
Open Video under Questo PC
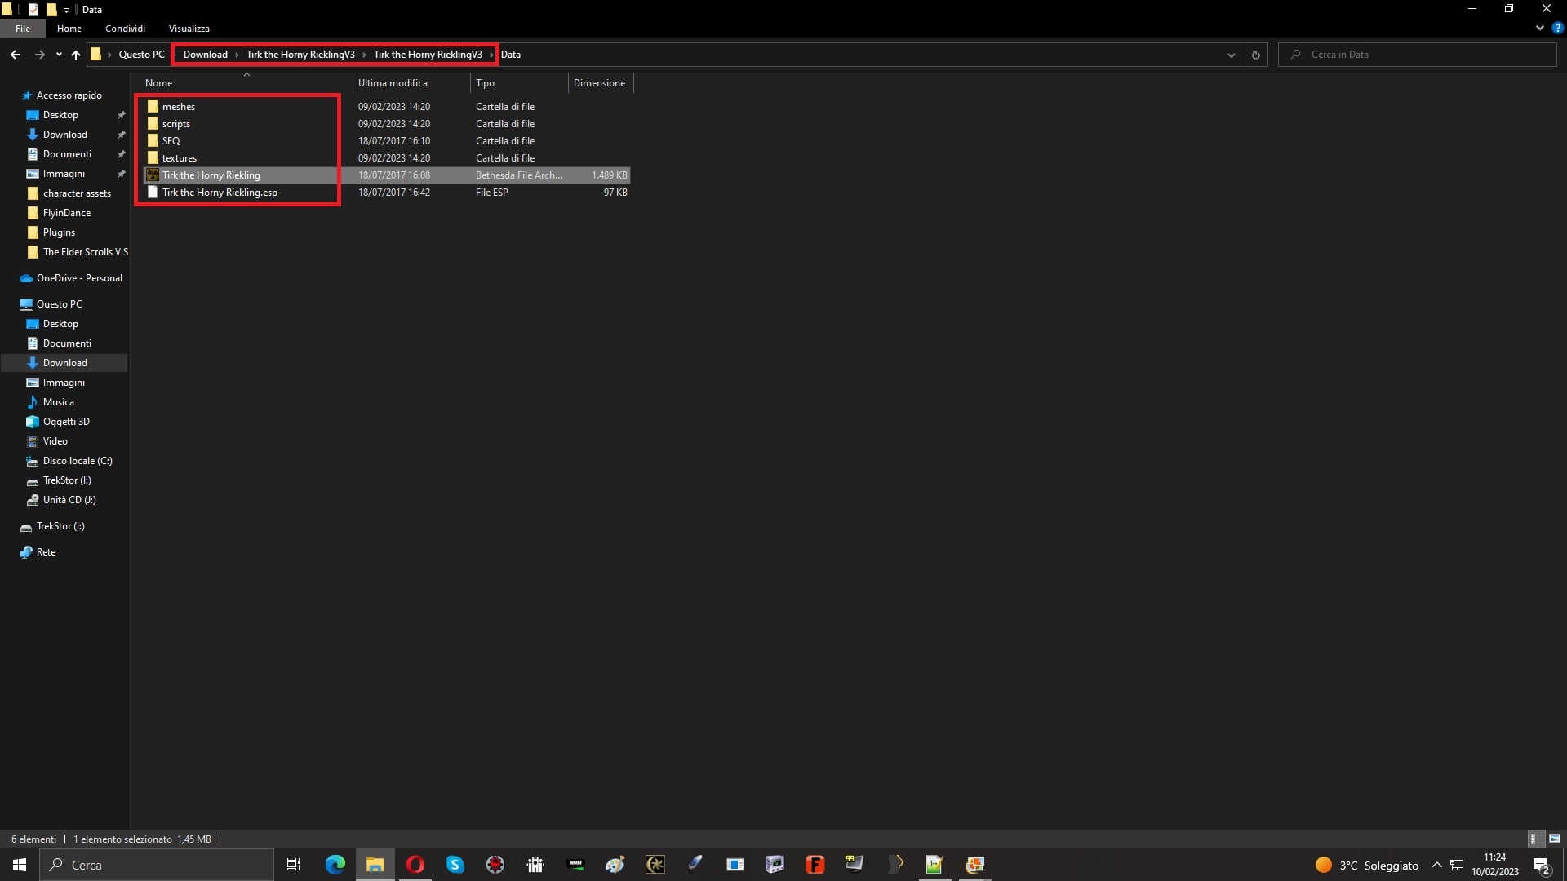pos(55,441)
